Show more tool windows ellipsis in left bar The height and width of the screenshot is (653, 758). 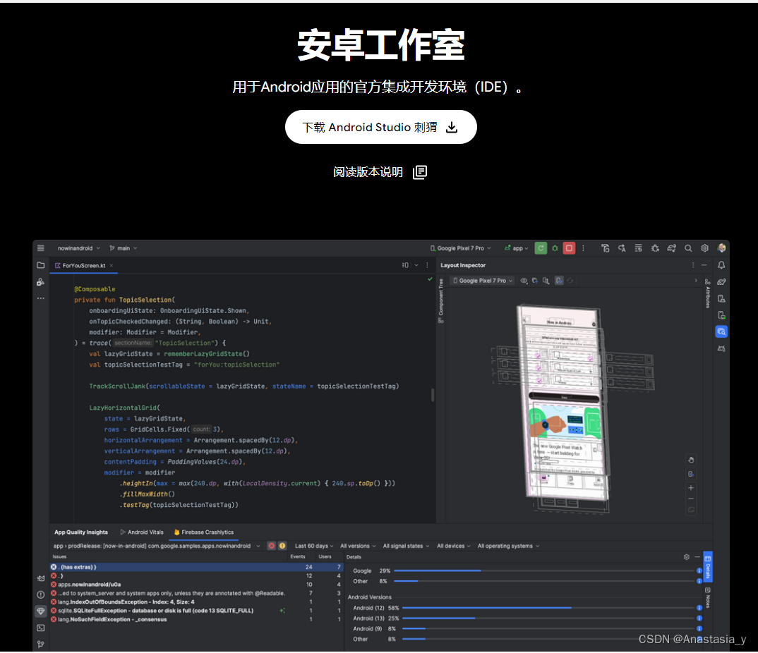tap(41, 298)
